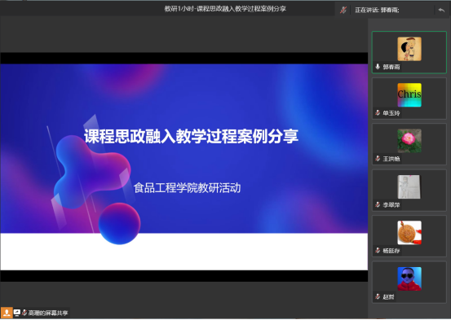Click the screen share monitor icon at bottom left

(x=17, y=313)
